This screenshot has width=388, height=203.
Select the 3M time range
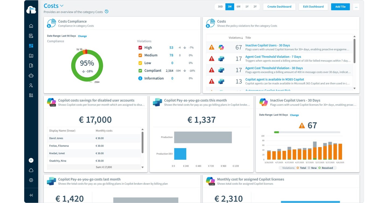coord(230,7)
